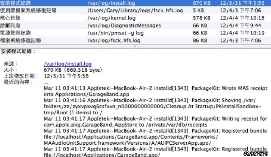This screenshot has height=157, width=271.
Task: Click the /Users/Gary/Library/logs/fsck_hfs.log path
Action: pos(135,11)
